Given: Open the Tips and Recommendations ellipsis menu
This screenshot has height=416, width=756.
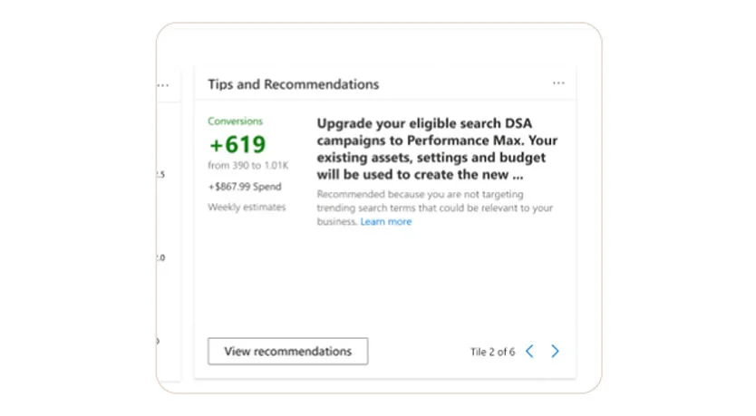Looking at the screenshot, I should click(x=558, y=83).
